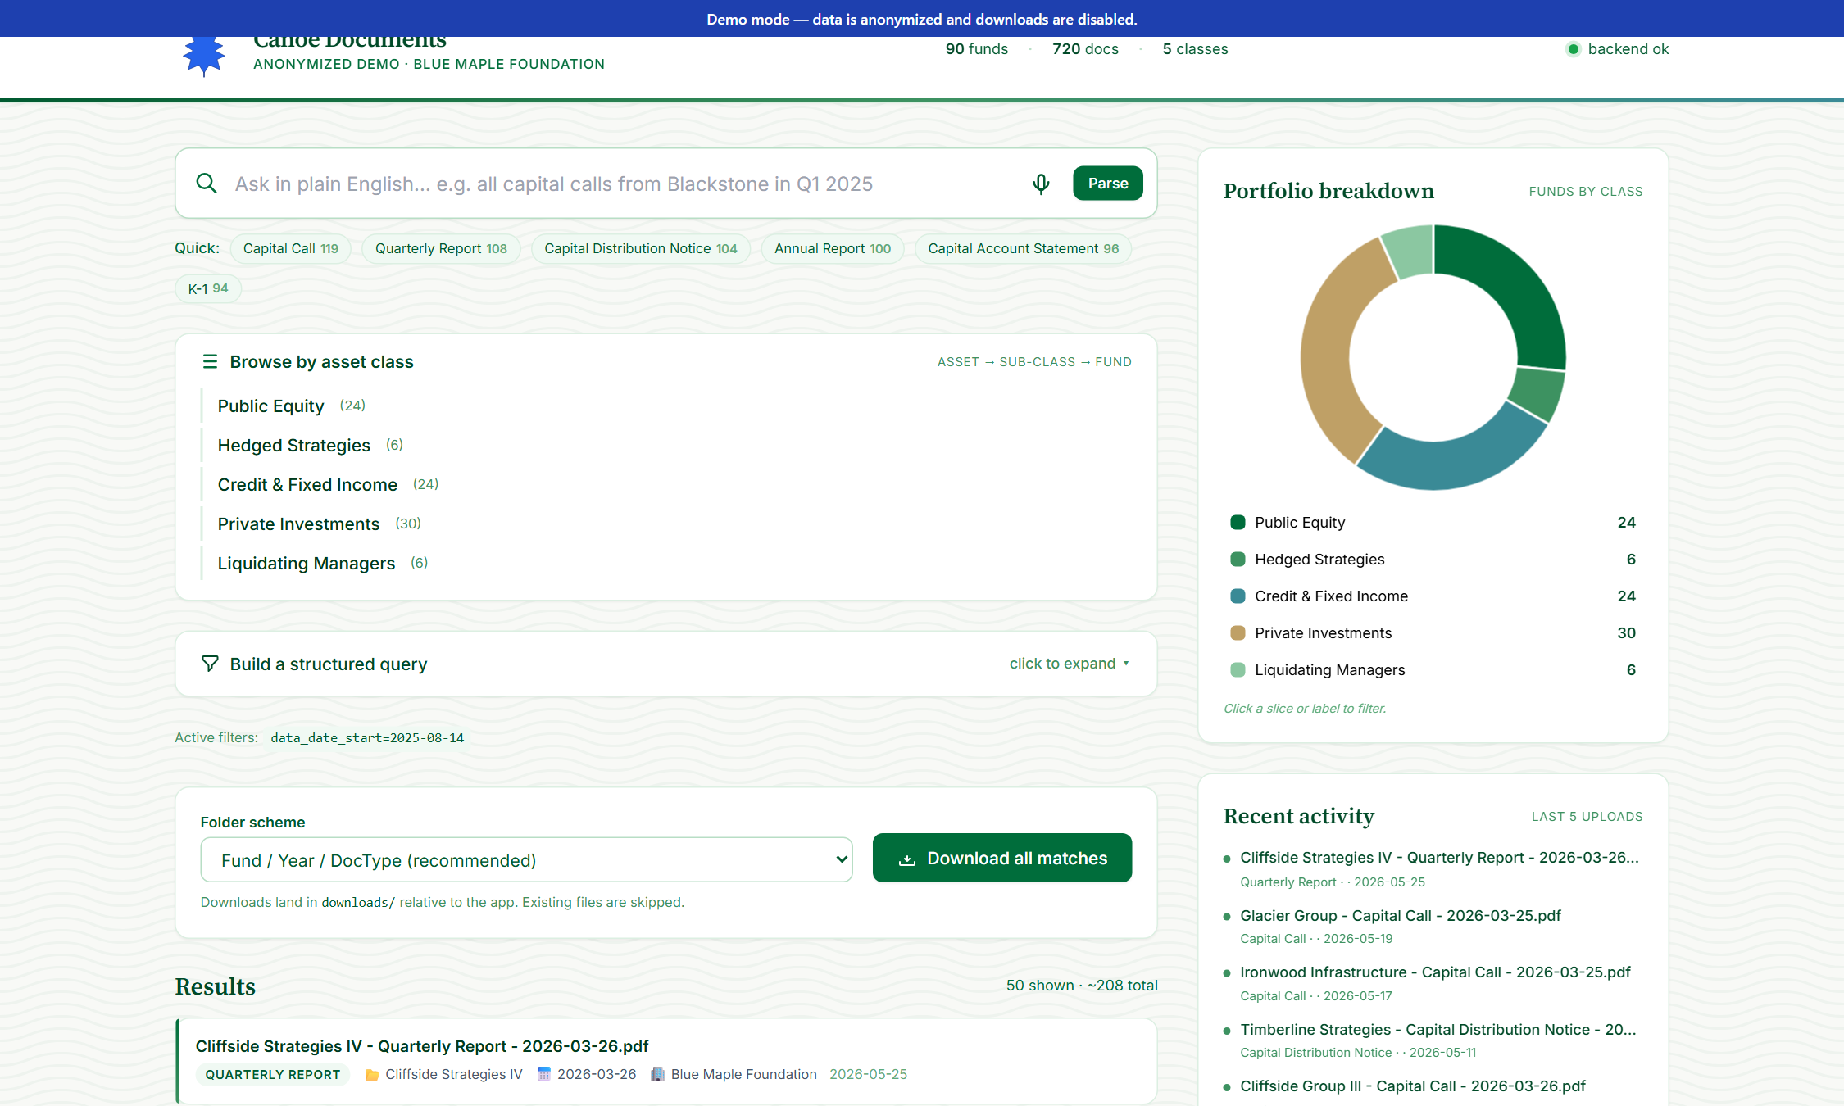Image resolution: width=1844 pixels, height=1106 pixels.
Task: Click the small Hedged Strategies donut slice
Action: [x=1537, y=393]
